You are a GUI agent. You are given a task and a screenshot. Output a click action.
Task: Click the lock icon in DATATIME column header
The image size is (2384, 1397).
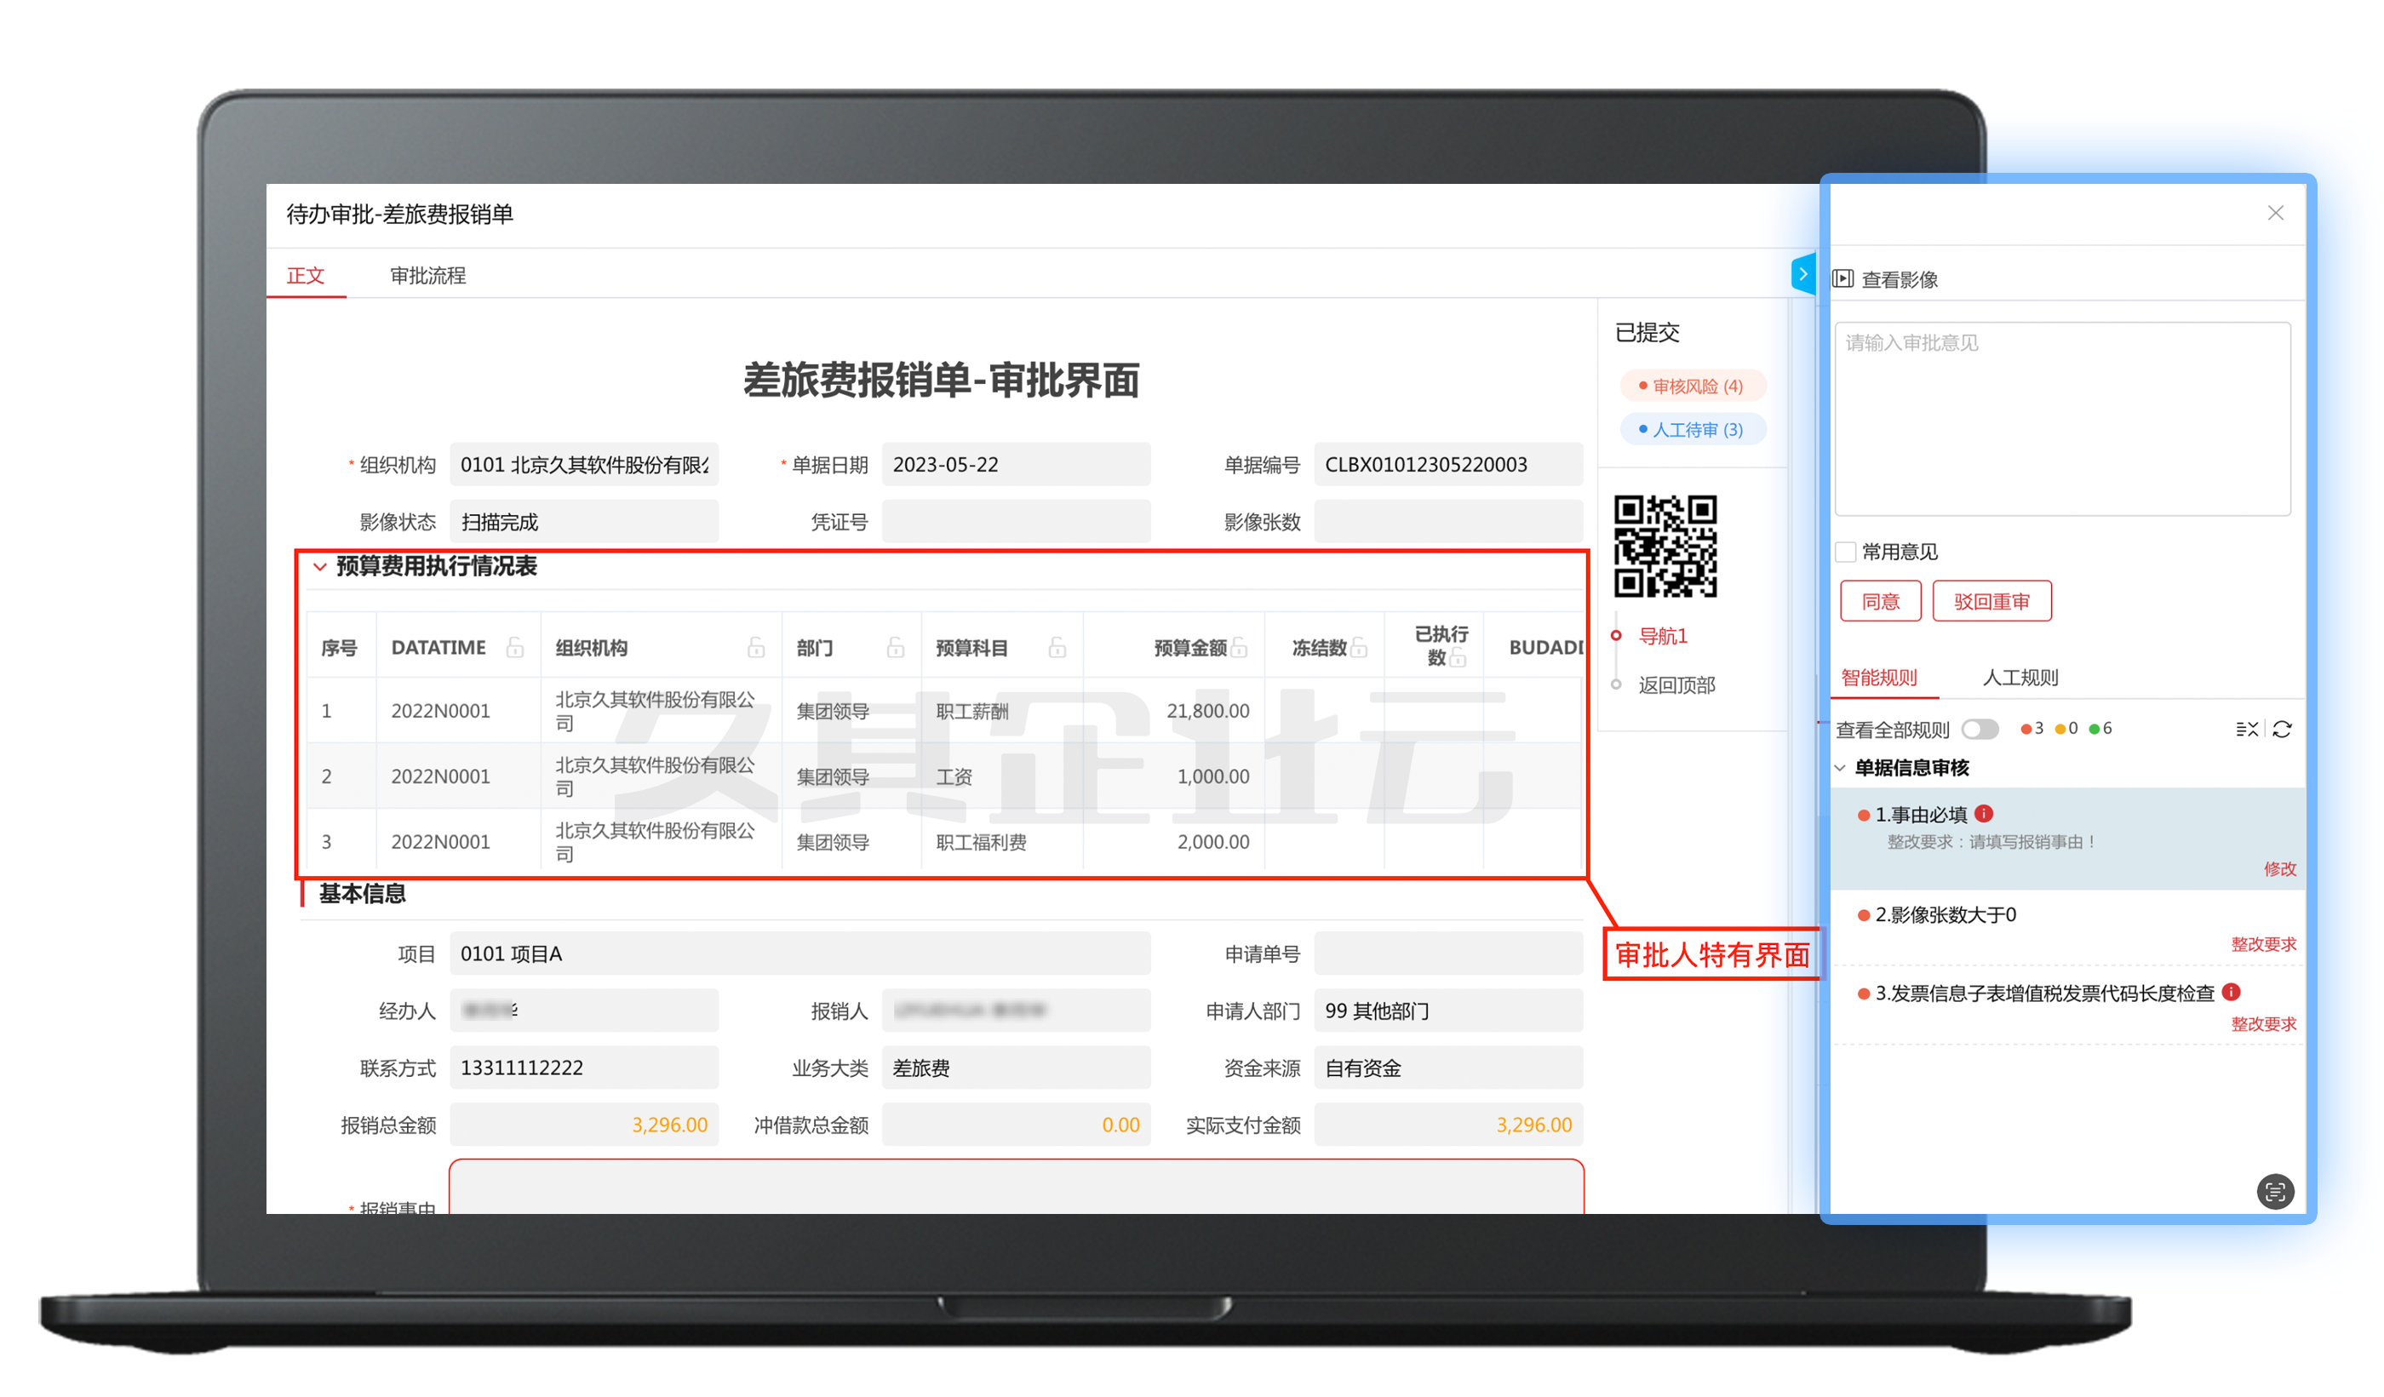coord(514,647)
